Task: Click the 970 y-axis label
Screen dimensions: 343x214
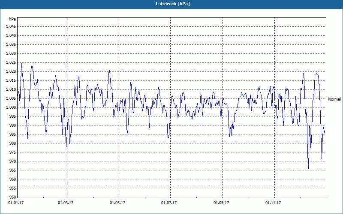Action: tap(13, 161)
